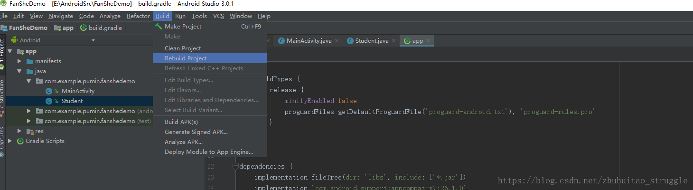The height and width of the screenshot is (190, 693).
Task: Select the app build.gradle editor tab
Action: pos(418,40)
